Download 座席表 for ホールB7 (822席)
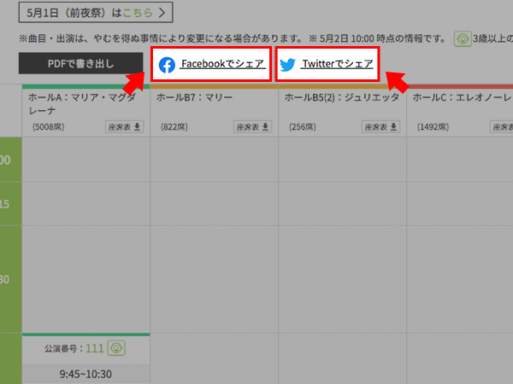 click(252, 126)
